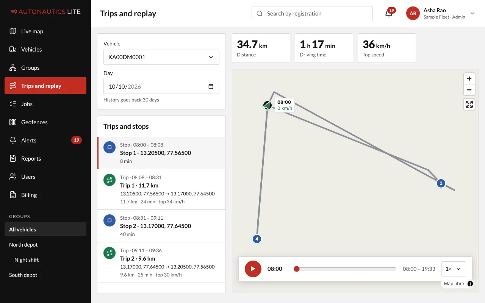Open the calendar picker for Day
Screen dimensions: 485x303
211,86
